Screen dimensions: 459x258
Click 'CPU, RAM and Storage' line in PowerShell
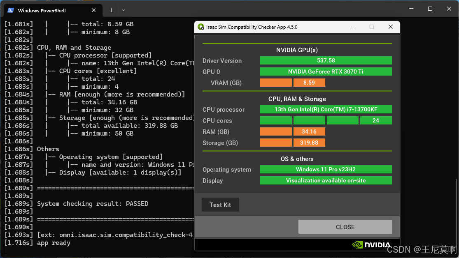74,48
